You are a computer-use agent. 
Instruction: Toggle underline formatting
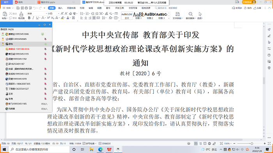37,18
